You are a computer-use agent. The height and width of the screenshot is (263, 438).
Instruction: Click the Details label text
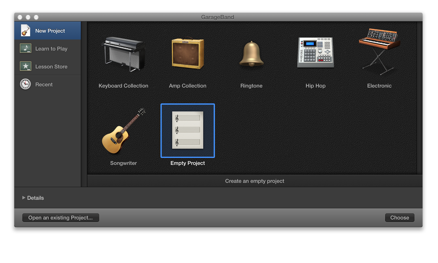(x=35, y=198)
